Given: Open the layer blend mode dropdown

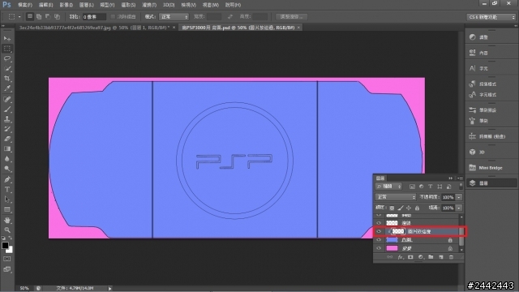Looking at the screenshot, I should 396,197.
